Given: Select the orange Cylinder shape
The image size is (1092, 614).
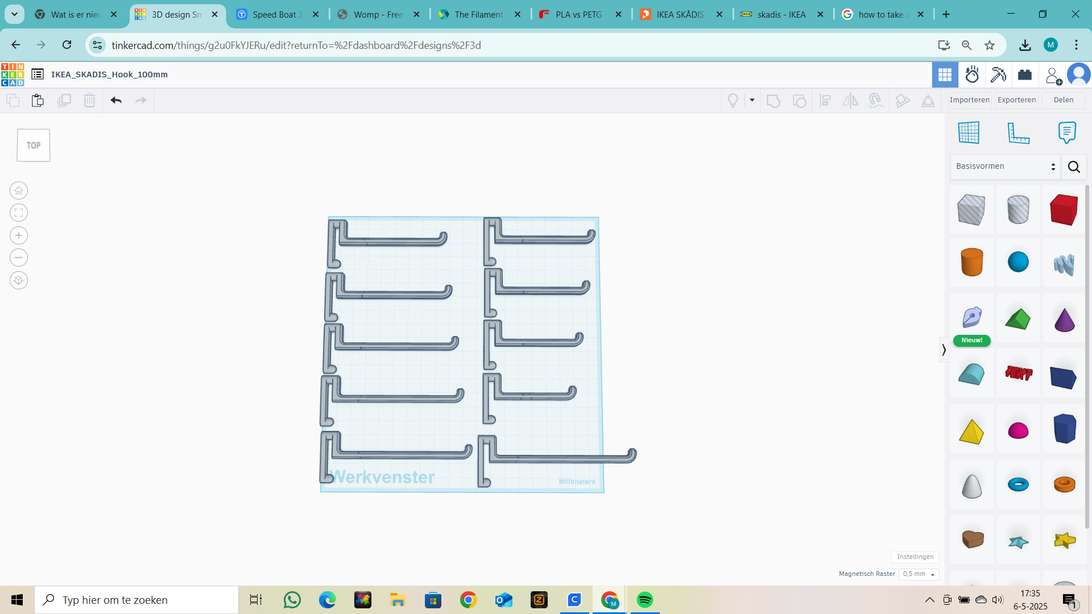Looking at the screenshot, I should coord(971,262).
